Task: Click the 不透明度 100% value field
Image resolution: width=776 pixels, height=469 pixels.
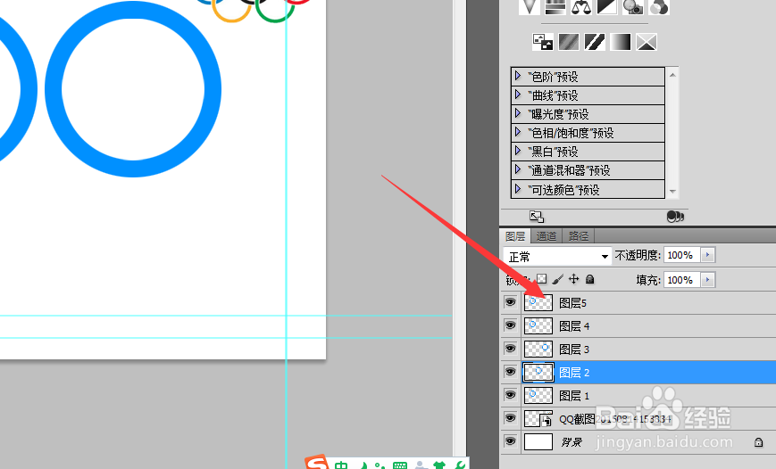Action: pyautogui.click(x=682, y=255)
